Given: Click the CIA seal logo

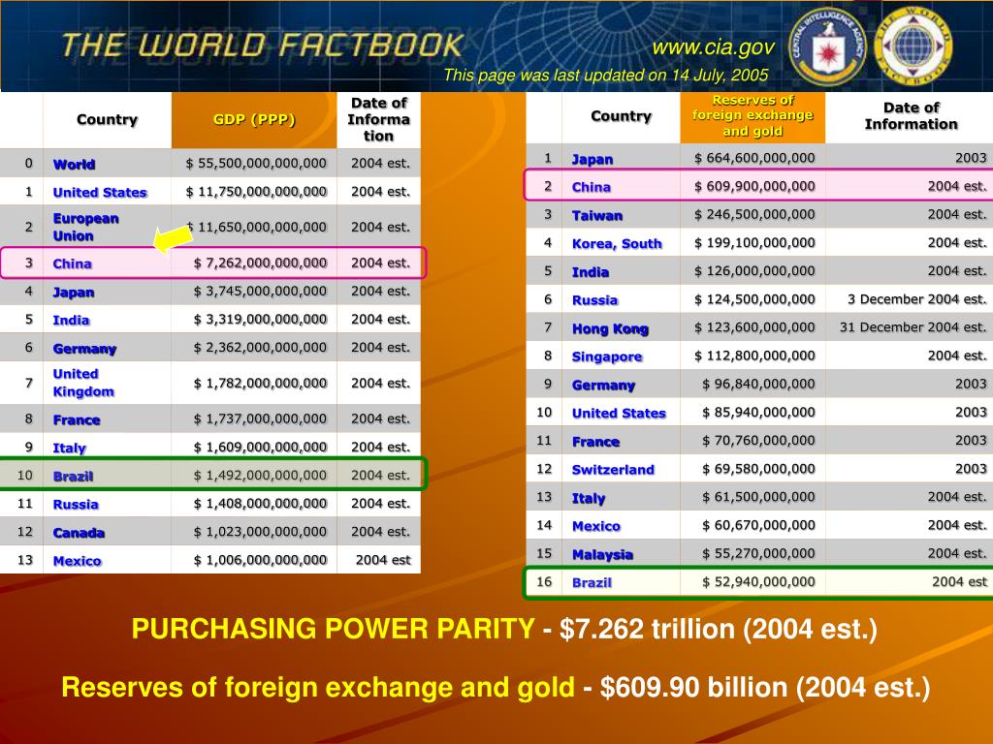Looking at the screenshot, I should [828, 46].
